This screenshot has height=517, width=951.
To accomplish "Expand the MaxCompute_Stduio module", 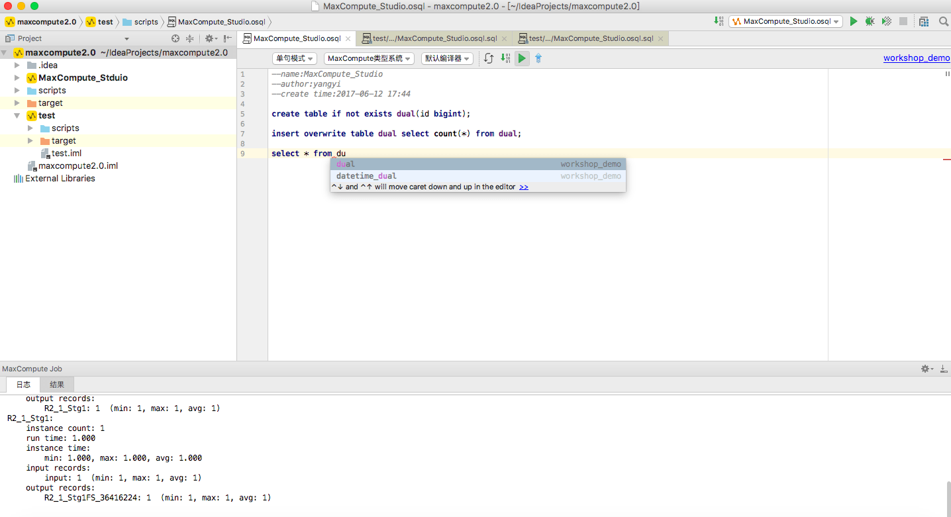I will coord(18,77).
